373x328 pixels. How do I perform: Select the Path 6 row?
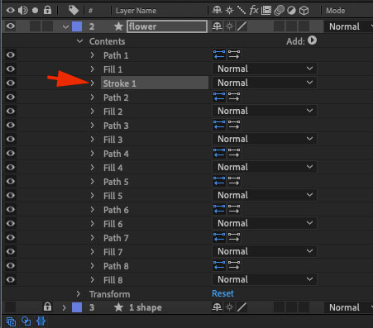(116, 210)
